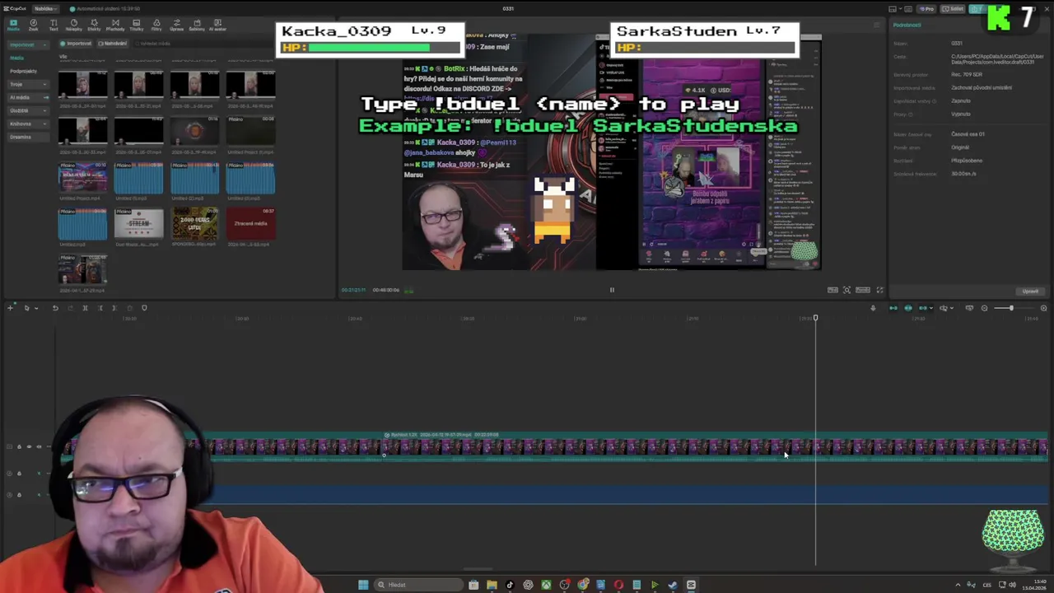
Task: Select the '2000 Years Later' media thumbnail
Action: 194,223
